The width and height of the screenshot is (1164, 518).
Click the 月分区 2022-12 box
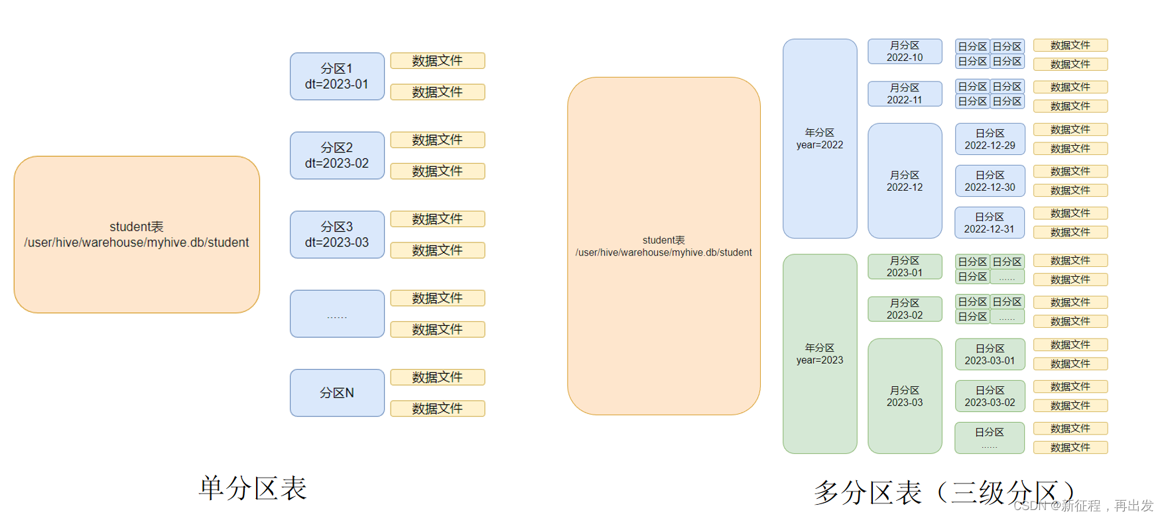(905, 181)
